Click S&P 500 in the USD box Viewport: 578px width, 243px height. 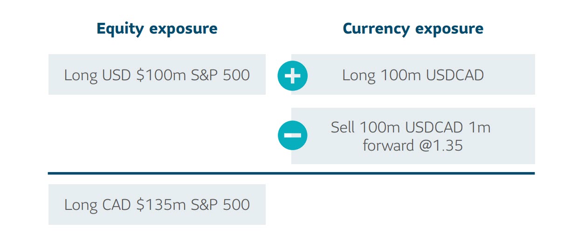tap(220, 75)
